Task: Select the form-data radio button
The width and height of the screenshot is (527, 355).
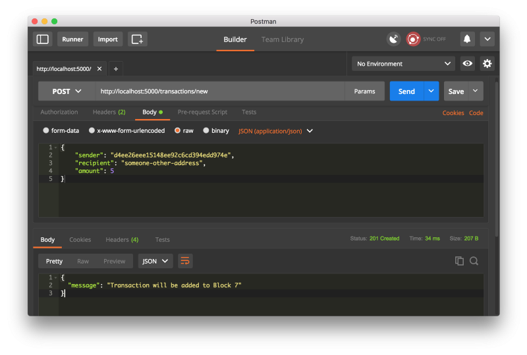Action: pyautogui.click(x=46, y=131)
